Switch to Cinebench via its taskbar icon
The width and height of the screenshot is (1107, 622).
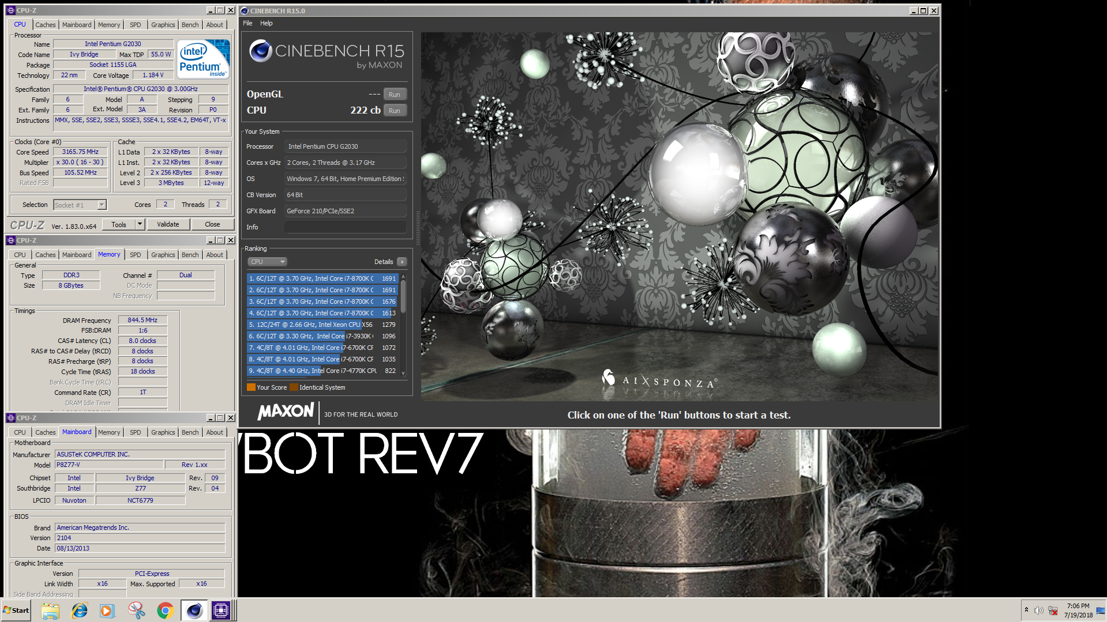194,610
